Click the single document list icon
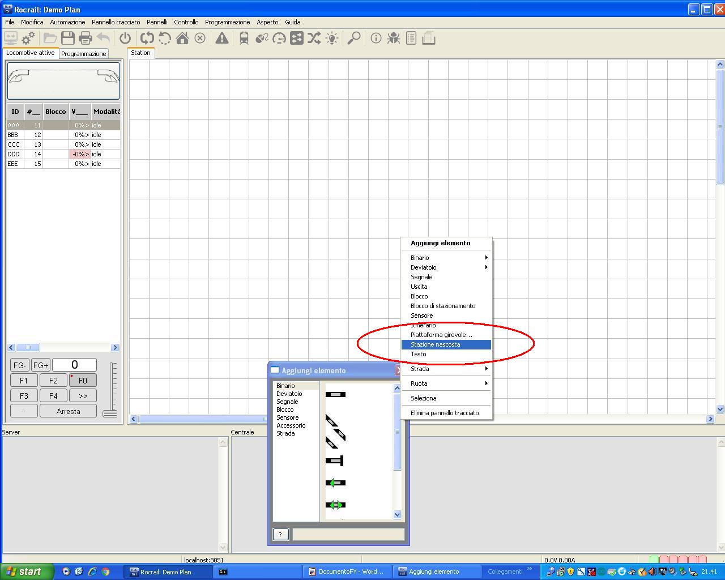This screenshot has width=725, height=580. 411,38
